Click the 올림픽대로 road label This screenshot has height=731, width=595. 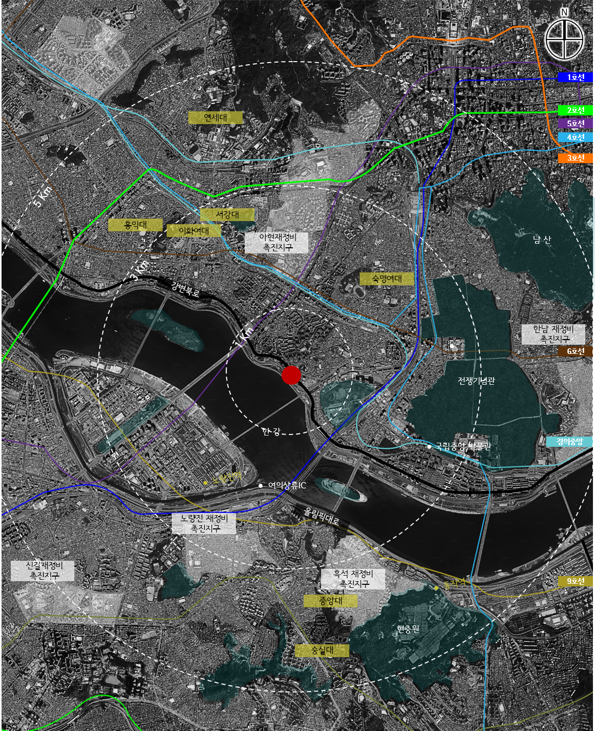tap(322, 516)
